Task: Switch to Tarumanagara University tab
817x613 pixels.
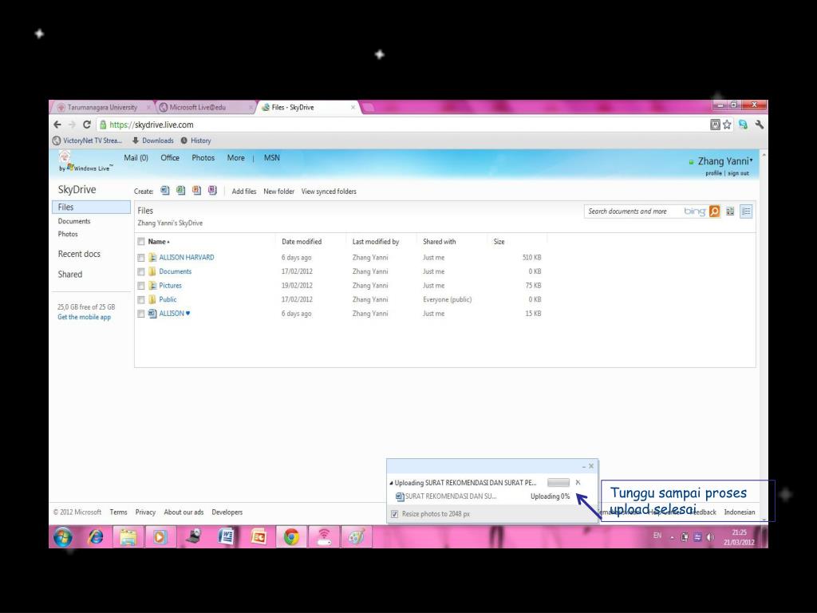Action: 101,108
